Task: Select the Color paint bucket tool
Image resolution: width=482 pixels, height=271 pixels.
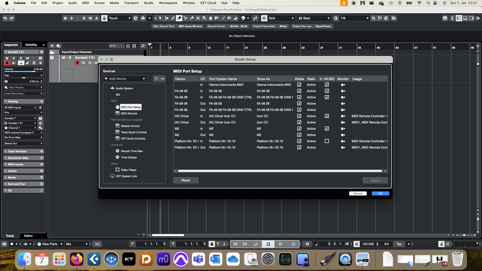Action: pos(236,18)
